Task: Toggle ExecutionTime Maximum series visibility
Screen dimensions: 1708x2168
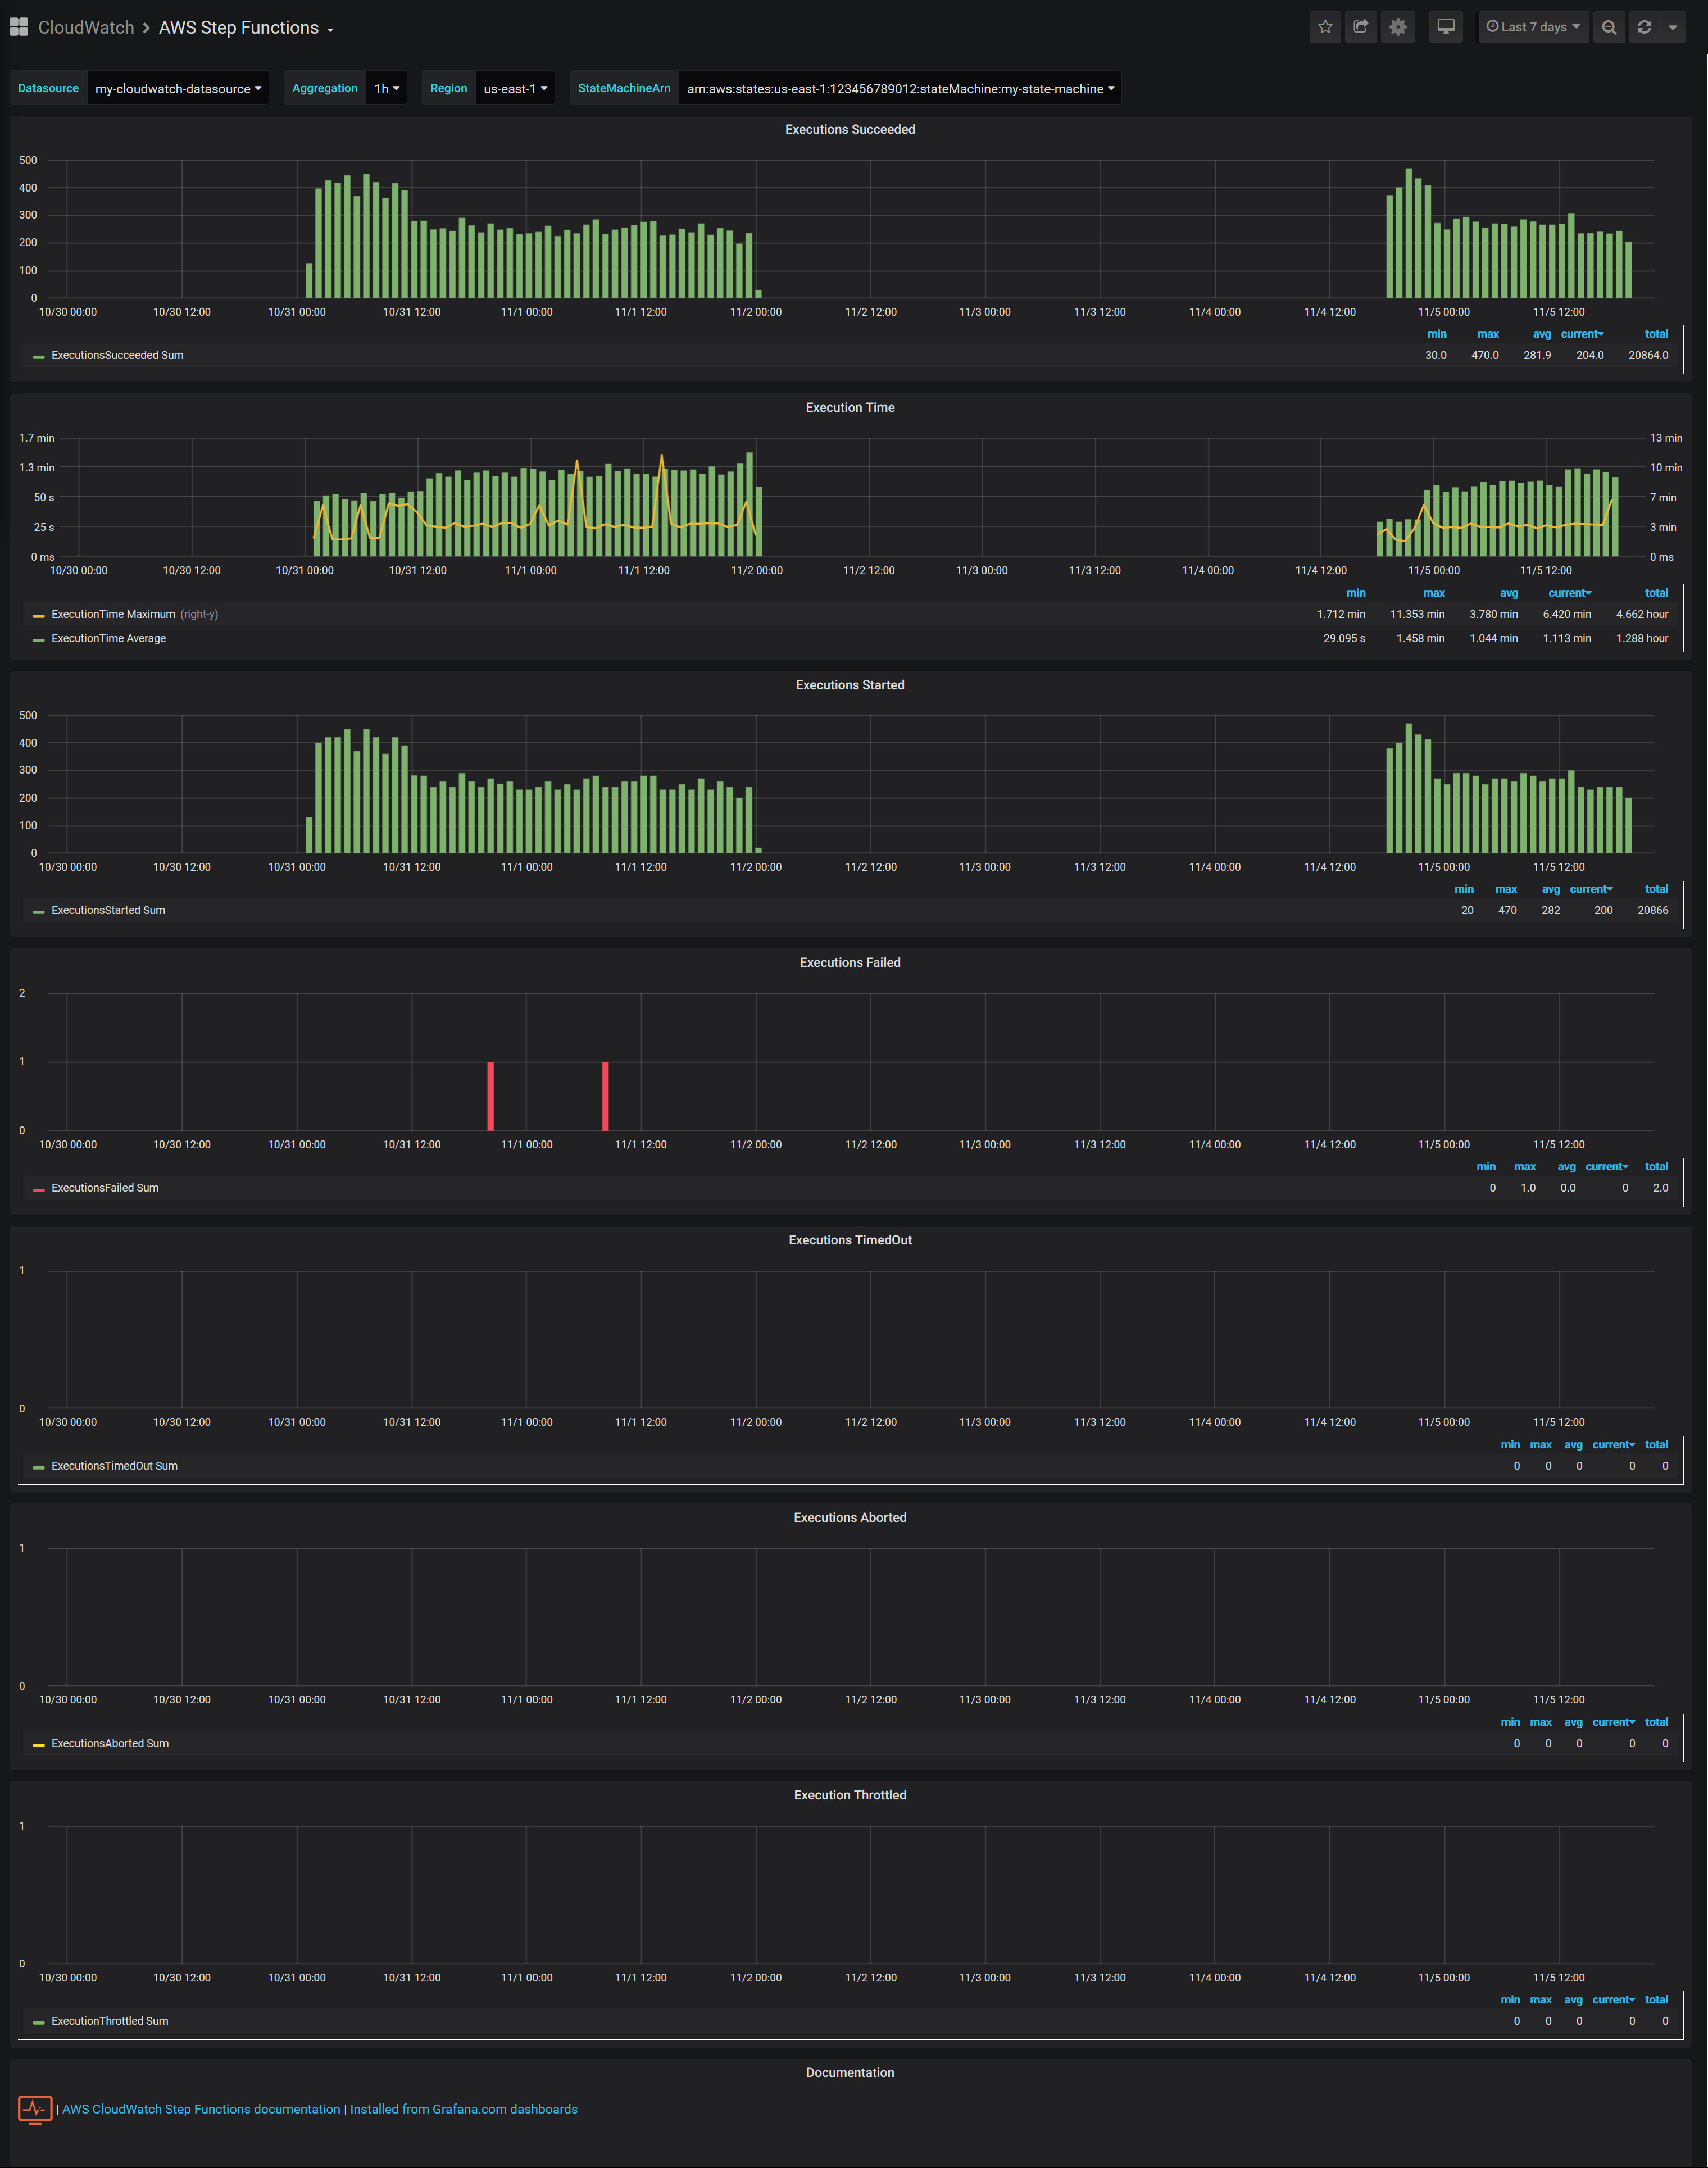Action: [113, 614]
